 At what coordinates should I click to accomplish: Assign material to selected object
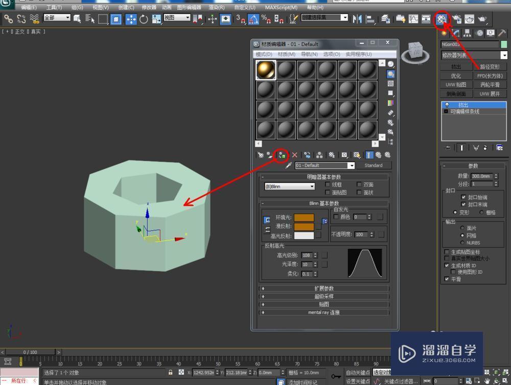click(283, 155)
